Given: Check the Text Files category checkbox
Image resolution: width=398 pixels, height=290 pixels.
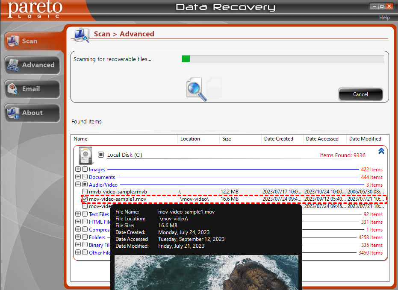Looking at the screenshot, I should click(x=85, y=214).
